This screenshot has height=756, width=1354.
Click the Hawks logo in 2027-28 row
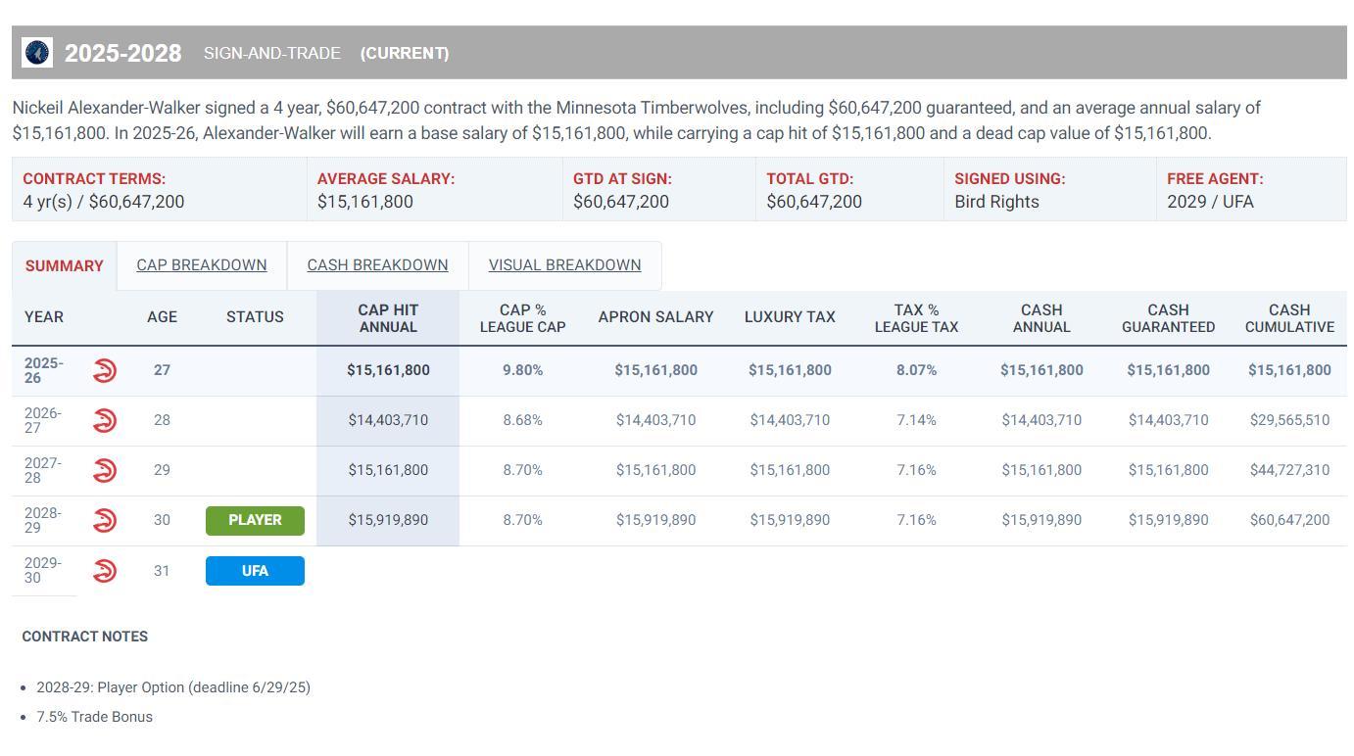(x=105, y=470)
